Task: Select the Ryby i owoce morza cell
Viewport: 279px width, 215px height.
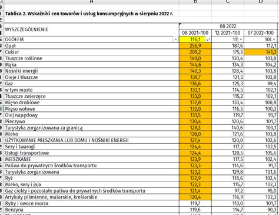Action: click(91, 203)
